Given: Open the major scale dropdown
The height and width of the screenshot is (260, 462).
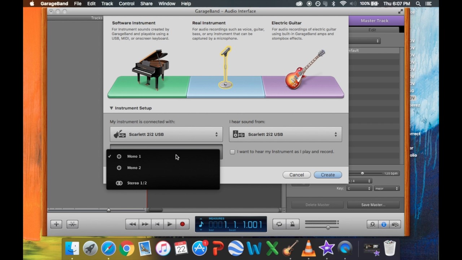Looking at the screenshot, I should coord(387,188).
